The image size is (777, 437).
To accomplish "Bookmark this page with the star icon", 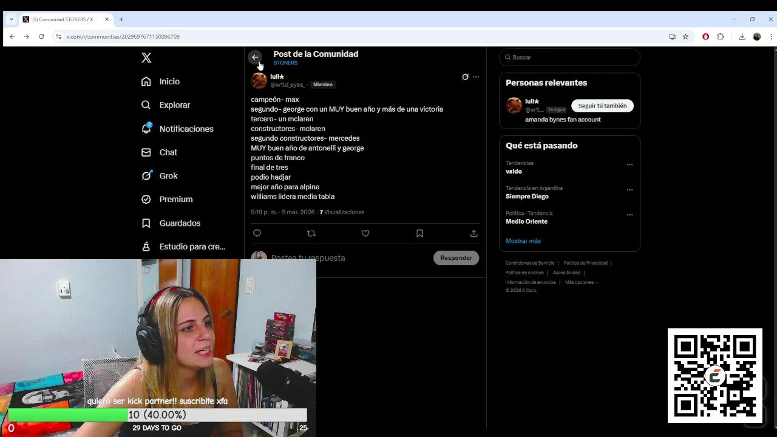I will click(x=685, y=36).
